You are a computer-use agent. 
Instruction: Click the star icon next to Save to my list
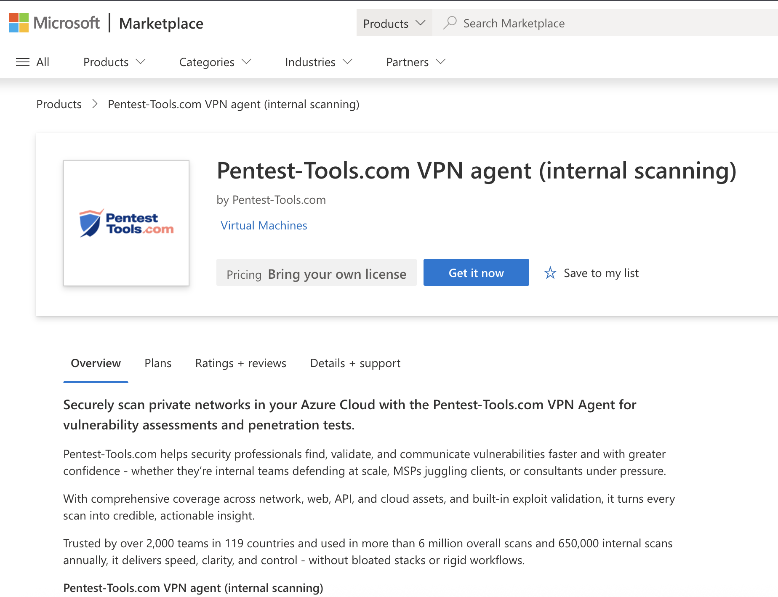[550, 273]
